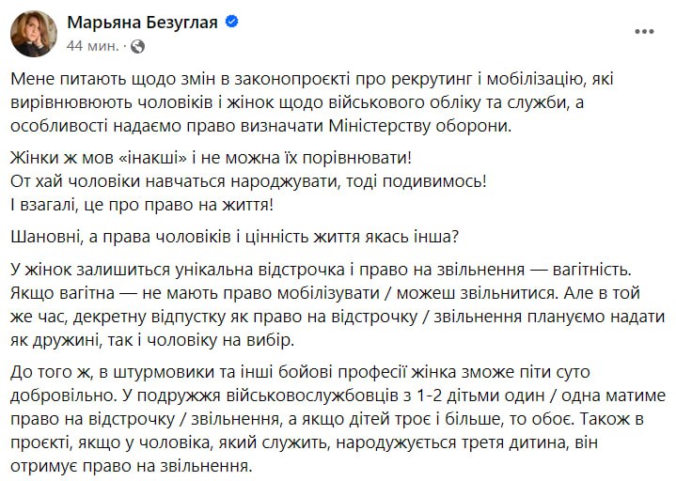This screenshot has height=481, width=676.
Task: Click the sentence starting "До того ж, в штурмовики"
Action: click(320, 367)
